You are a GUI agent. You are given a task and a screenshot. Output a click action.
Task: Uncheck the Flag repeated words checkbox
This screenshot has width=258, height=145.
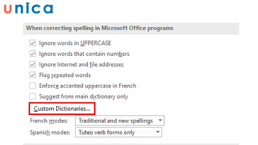click(33, 75)
